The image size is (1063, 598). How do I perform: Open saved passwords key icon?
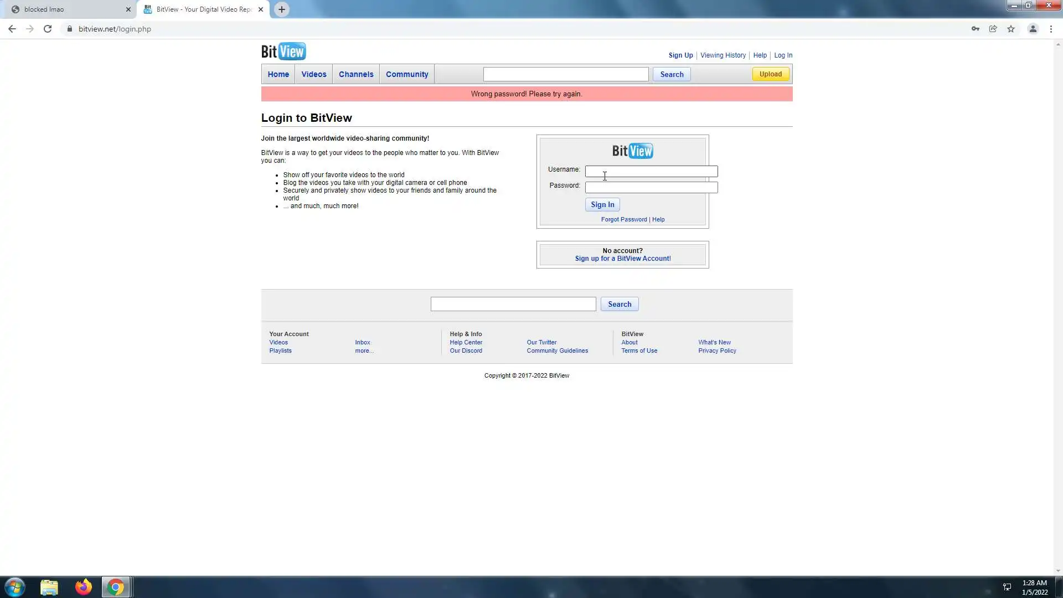click(x=976, y=29)
